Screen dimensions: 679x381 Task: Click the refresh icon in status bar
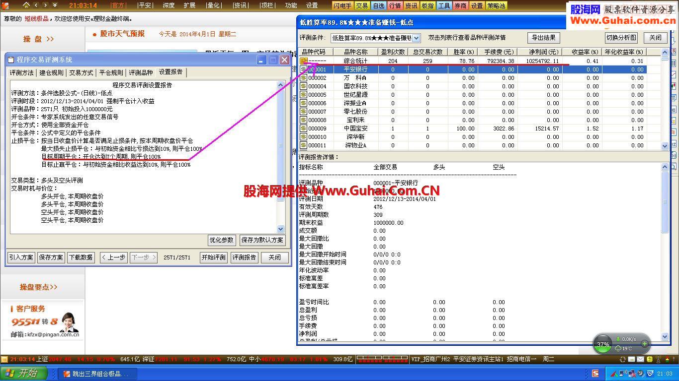coord(623,359)
